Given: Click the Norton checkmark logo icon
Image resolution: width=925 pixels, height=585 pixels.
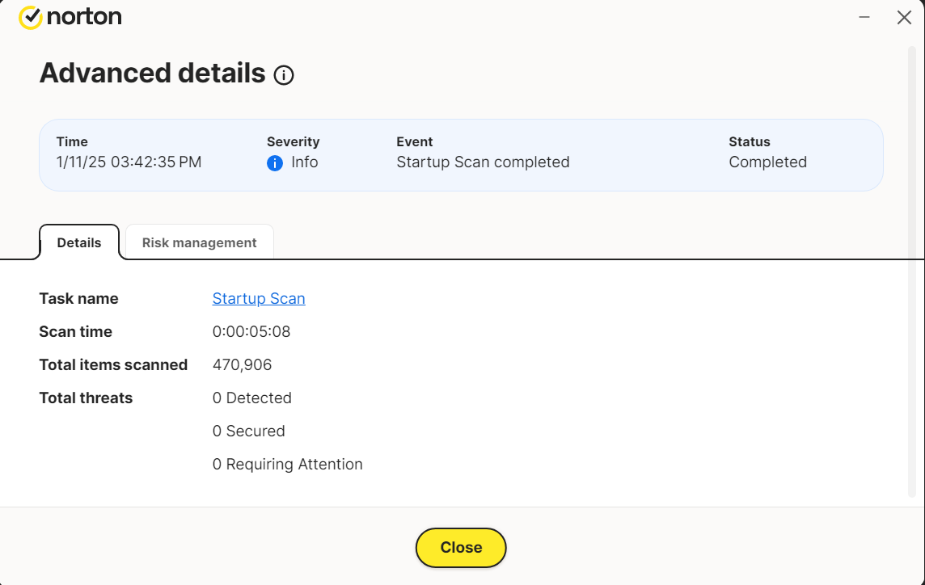Looking at the screenshot, I should [30, 17].
